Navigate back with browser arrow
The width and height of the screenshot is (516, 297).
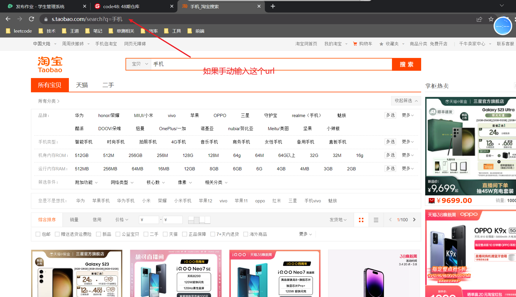tap(8, 19)
